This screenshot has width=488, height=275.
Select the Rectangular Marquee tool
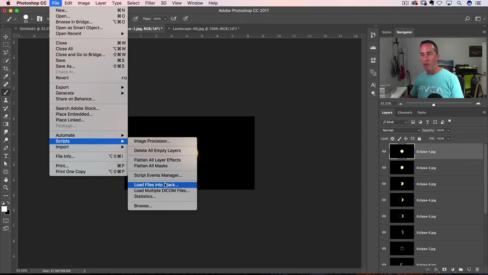(x=6, y=45)
